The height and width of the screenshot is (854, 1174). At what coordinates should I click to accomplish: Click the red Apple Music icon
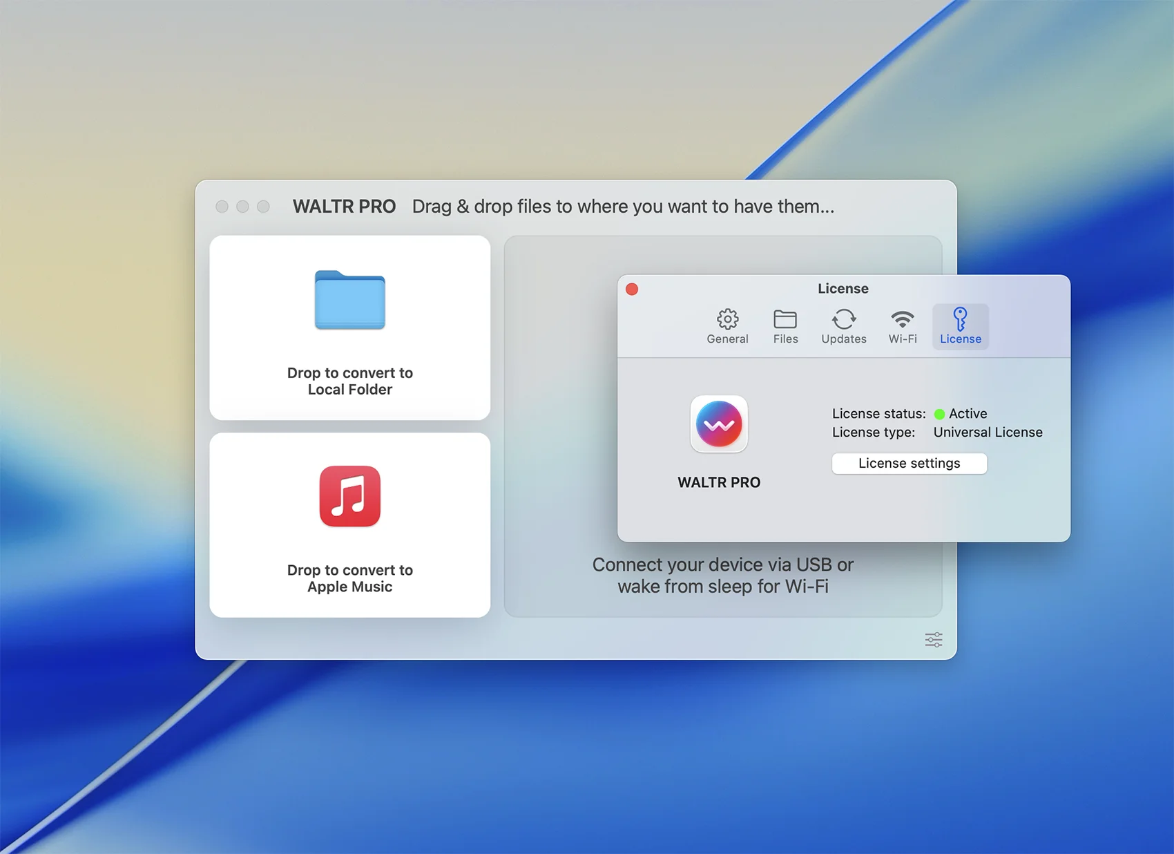[x=349, y=496]
